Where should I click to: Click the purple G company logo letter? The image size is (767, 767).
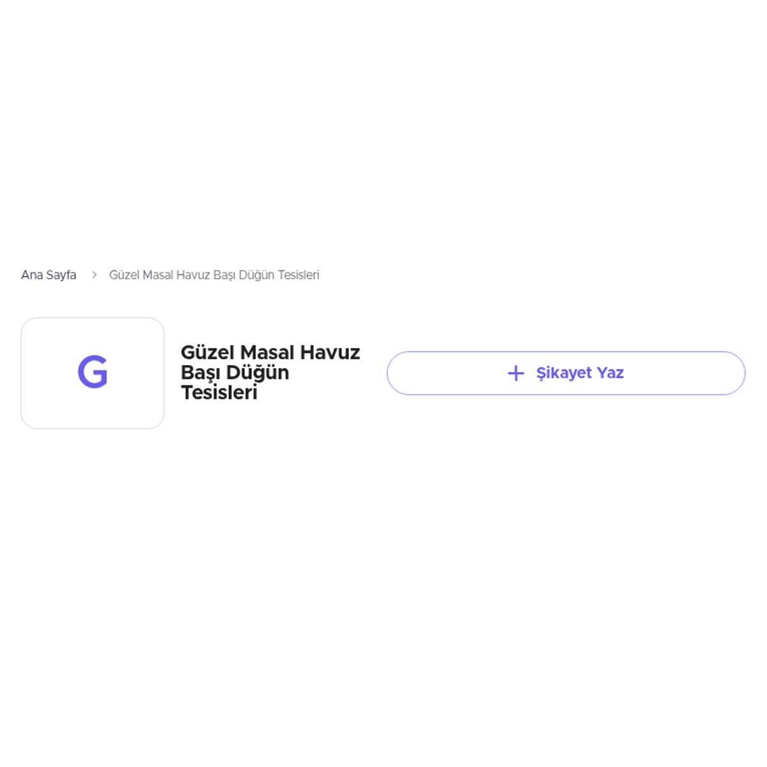point(93,372)
